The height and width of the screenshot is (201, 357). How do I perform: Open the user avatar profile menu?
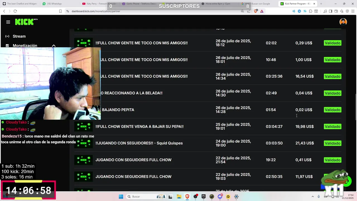click(343, 22)
